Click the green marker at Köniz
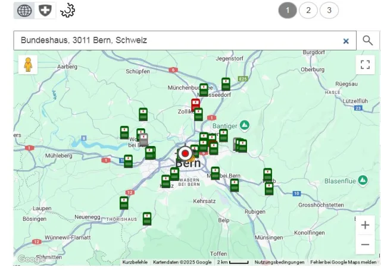The width and height of the screenshot is (381, 270). point(165,181)
